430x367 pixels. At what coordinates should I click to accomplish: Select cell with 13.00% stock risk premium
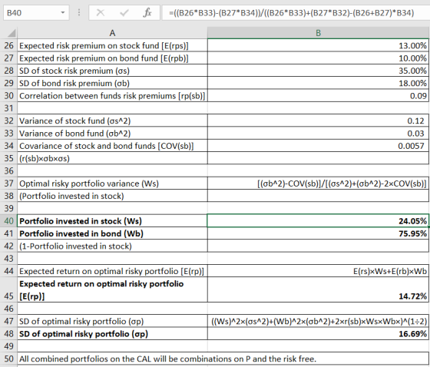click(318, 45)
